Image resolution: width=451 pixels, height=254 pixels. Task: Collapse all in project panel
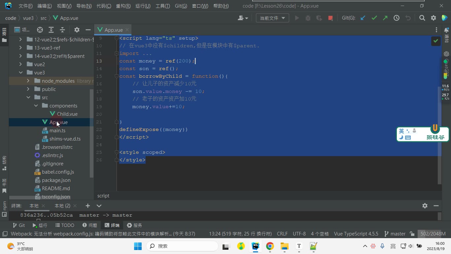point(62,30)
